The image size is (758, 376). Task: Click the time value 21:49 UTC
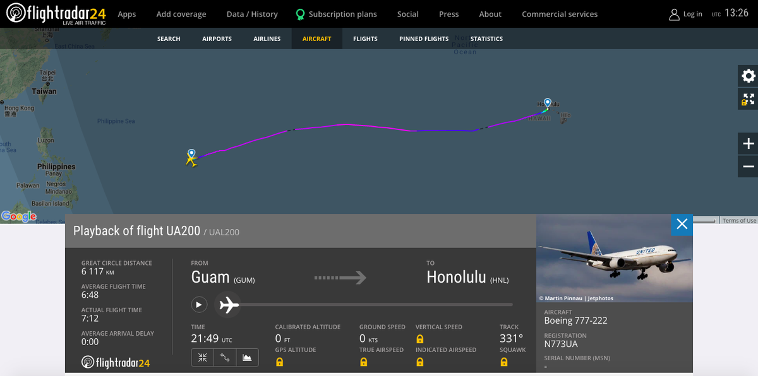[x=212, y=339]
